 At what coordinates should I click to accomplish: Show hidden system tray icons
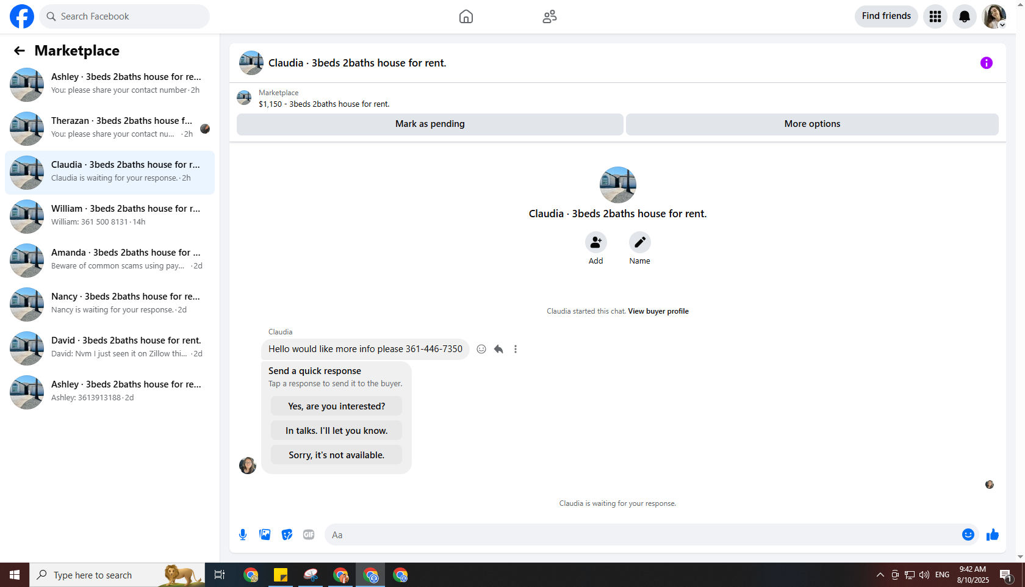coord(880,575)
